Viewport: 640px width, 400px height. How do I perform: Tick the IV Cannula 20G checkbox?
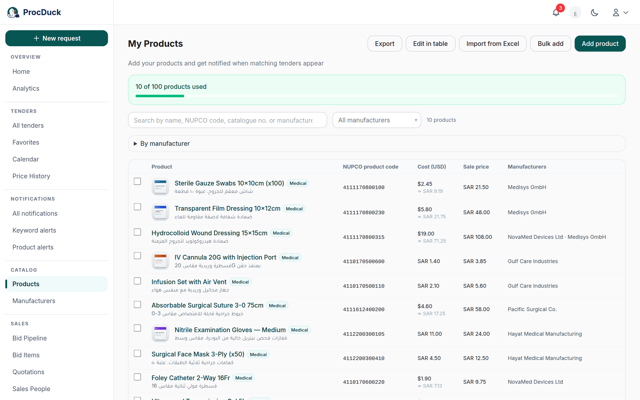pyautogui.click(x=137, y=255)
